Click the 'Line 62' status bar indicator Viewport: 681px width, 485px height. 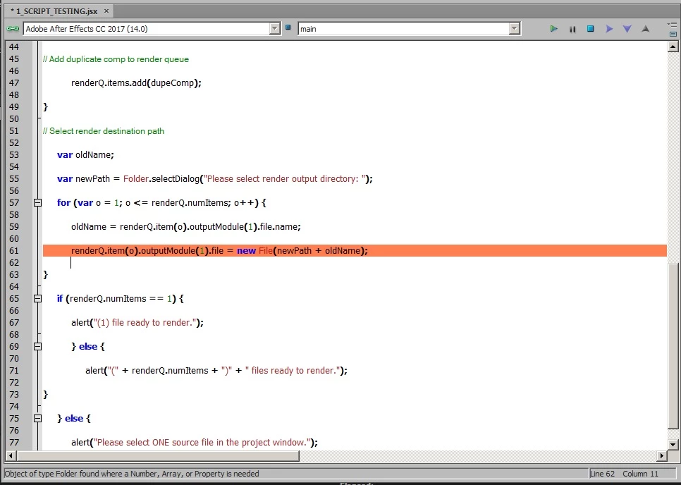603,474
